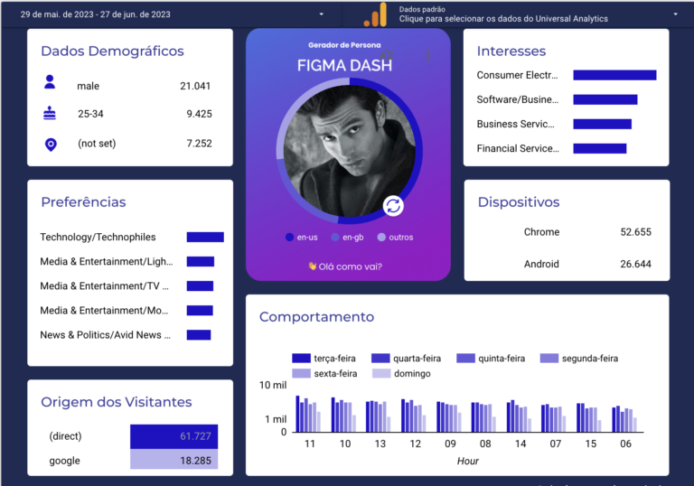Click the bar group for hour 10

(x=343, y=415)
